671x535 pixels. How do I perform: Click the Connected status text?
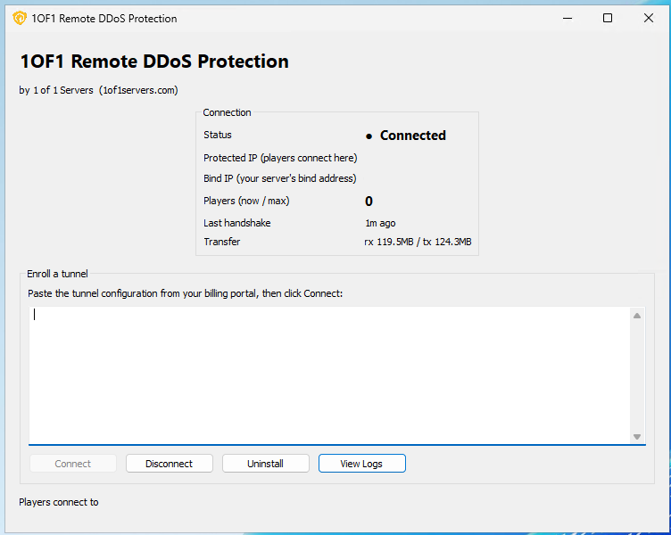(x=412, y=136)
